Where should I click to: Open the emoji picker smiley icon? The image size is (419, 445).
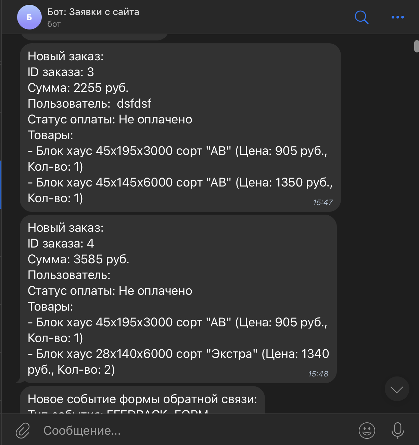tap(367, 430)
